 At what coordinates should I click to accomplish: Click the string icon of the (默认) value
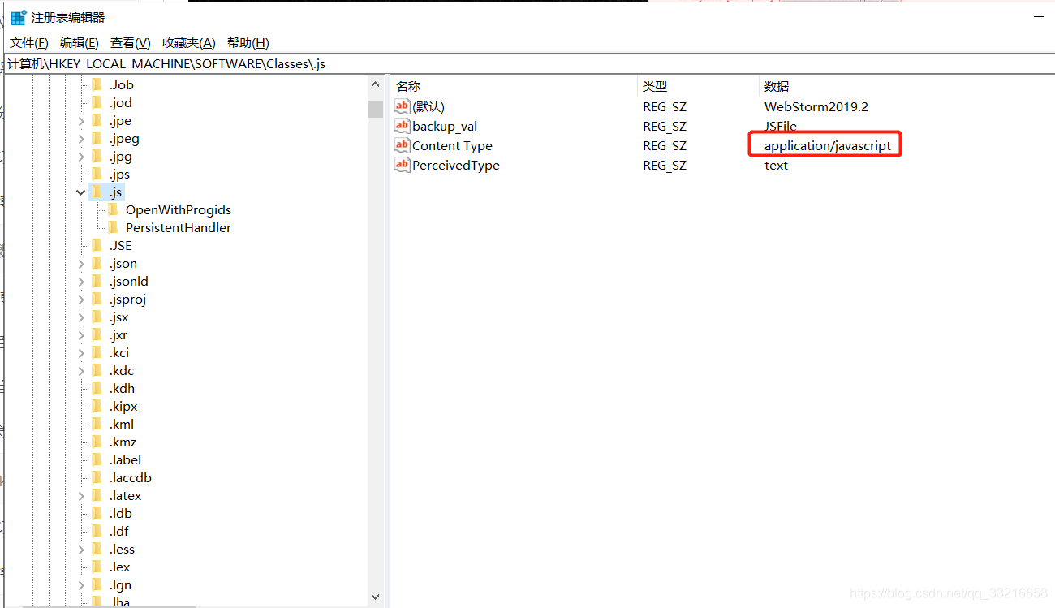coord(402,106)
